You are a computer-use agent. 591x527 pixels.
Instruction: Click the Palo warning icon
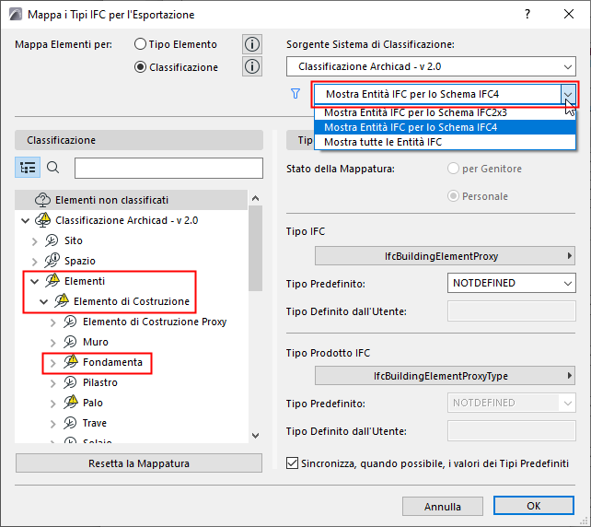[71, 403]
